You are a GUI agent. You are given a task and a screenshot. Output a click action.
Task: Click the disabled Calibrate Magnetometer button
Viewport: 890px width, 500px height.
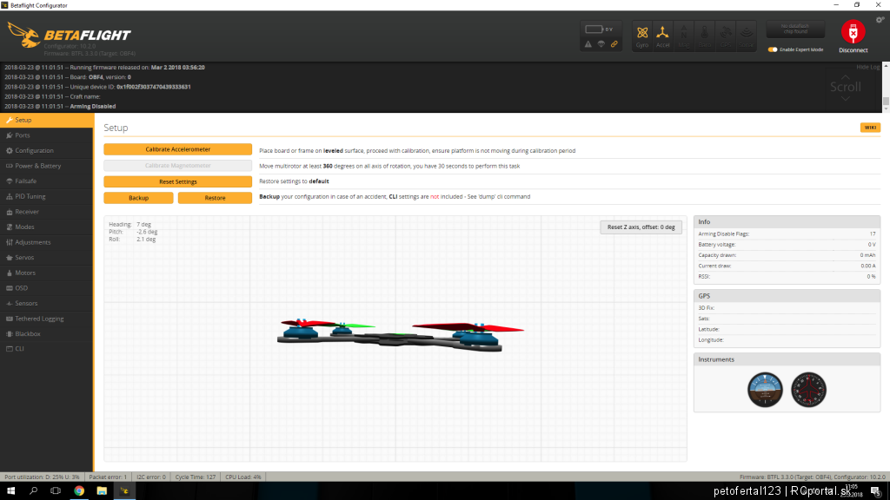(x=177, y=166)
